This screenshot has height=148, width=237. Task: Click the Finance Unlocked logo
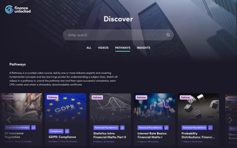[x=18, y=9]
